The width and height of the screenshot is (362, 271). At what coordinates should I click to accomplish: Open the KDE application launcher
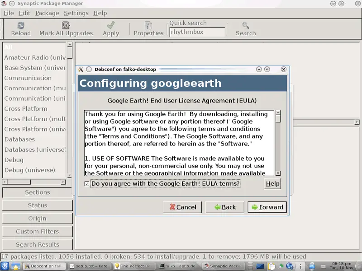(x=5, y=266)
